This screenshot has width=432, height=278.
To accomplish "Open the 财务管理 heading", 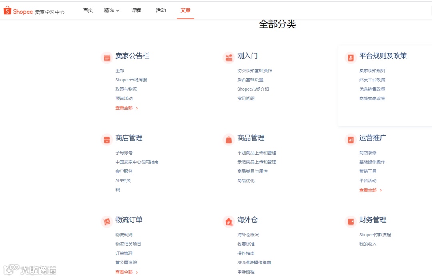I will [372, 220].
